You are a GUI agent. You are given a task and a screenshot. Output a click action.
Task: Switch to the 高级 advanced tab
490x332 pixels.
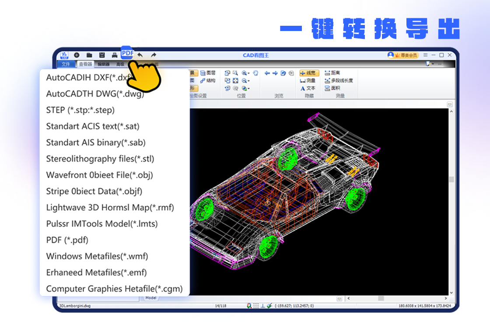[120, 64]
